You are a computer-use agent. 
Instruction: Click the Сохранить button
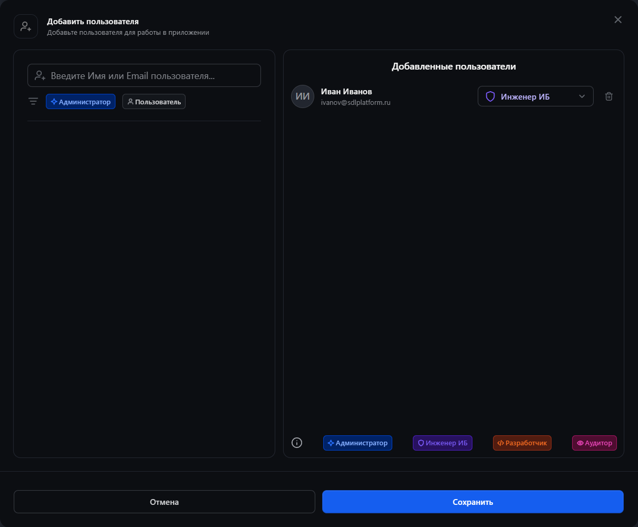pos(473,502)
